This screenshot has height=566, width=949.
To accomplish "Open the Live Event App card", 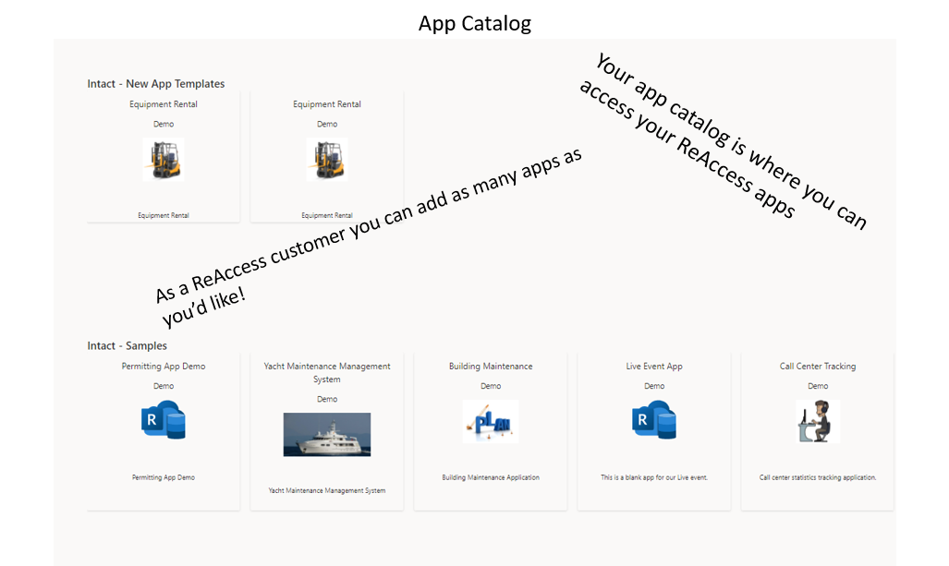I will 654,429.
